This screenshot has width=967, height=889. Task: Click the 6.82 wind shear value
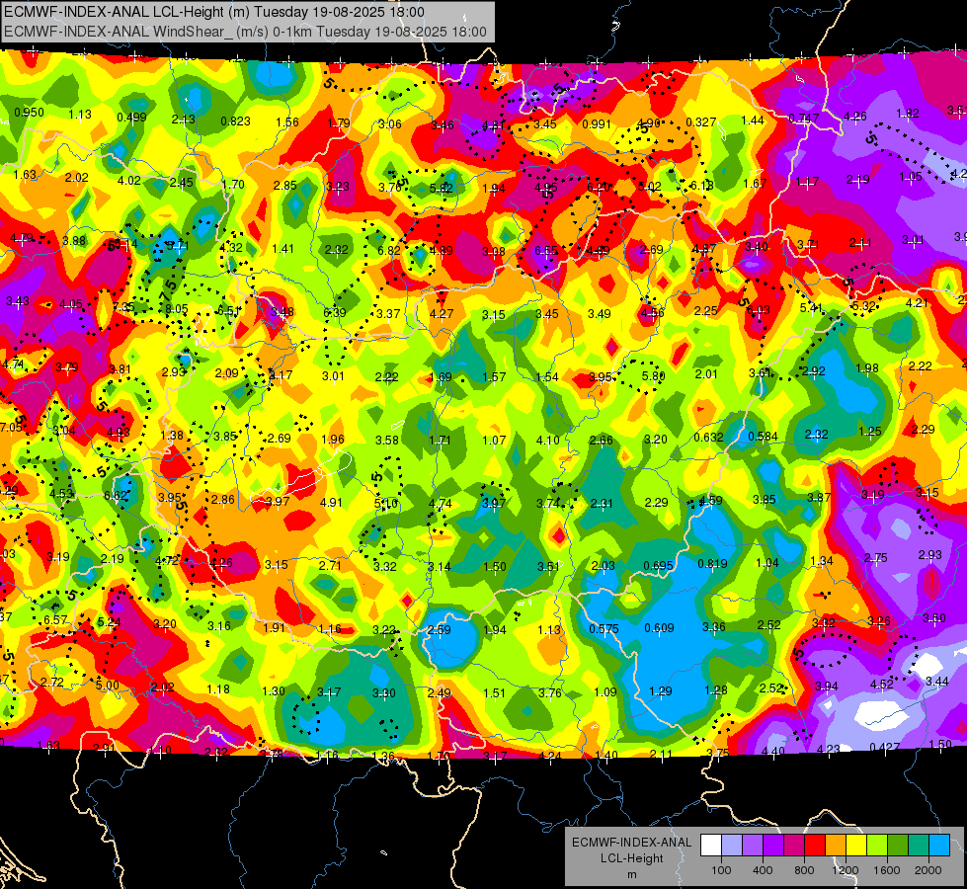[389, 251]
